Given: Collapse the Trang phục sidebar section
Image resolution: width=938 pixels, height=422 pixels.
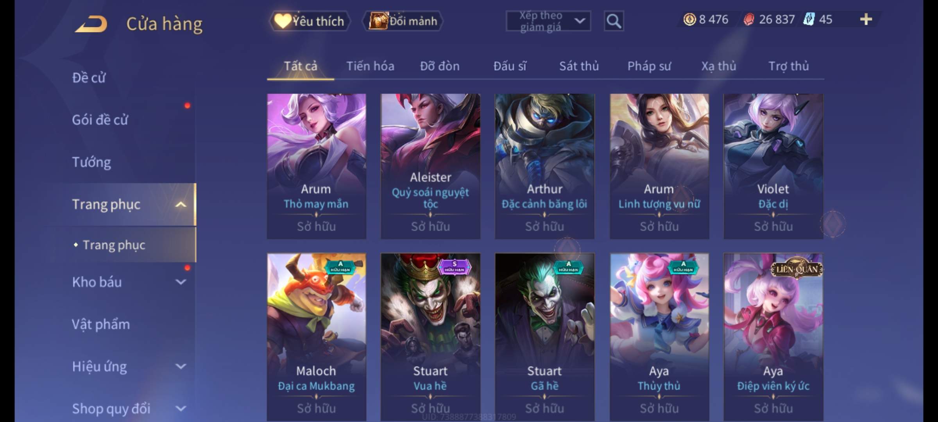Looking at the screenshot, I should tap(181, 204).
